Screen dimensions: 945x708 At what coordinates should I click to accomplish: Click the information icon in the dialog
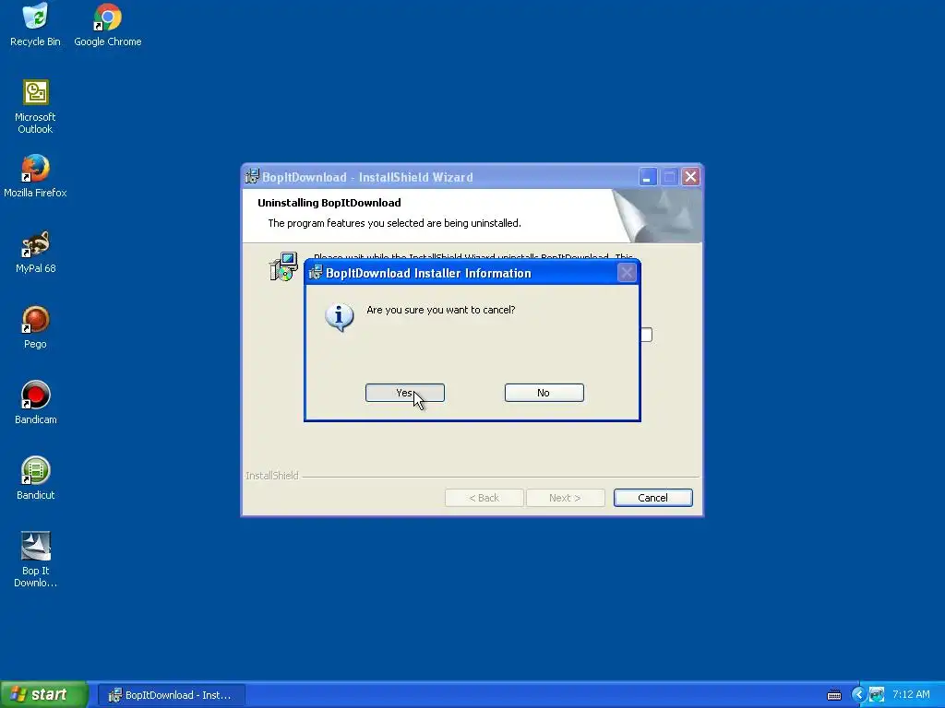[x=340, y=317]
